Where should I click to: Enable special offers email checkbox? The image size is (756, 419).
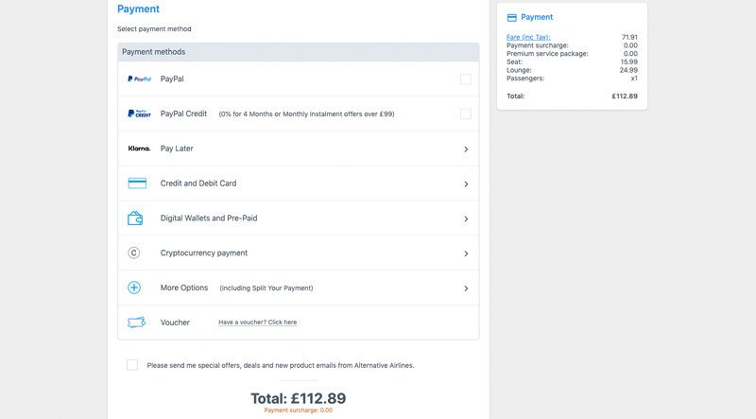point(132,365)
